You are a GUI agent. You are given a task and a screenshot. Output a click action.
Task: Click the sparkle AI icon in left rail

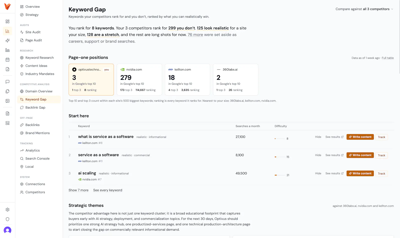[x=7, y=41]
